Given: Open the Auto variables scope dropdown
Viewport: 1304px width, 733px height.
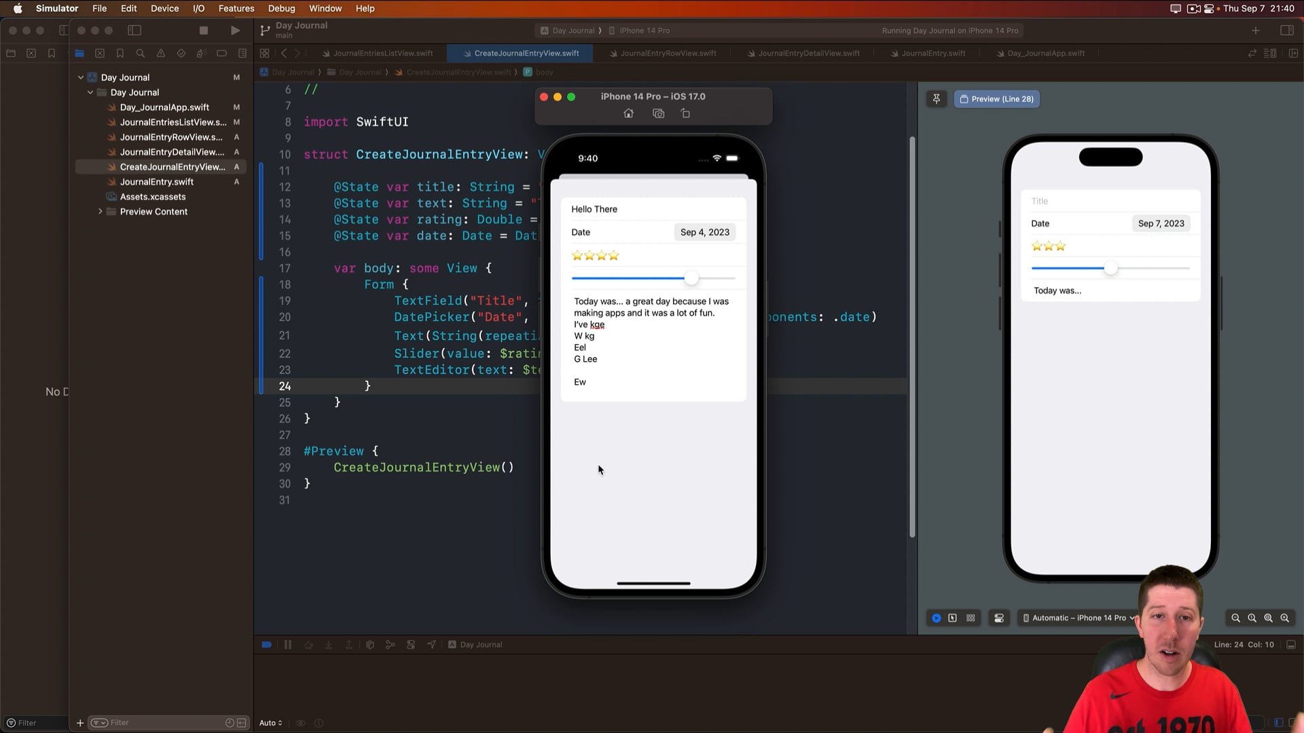Looking at the screenshot, I should click(270, 723).
